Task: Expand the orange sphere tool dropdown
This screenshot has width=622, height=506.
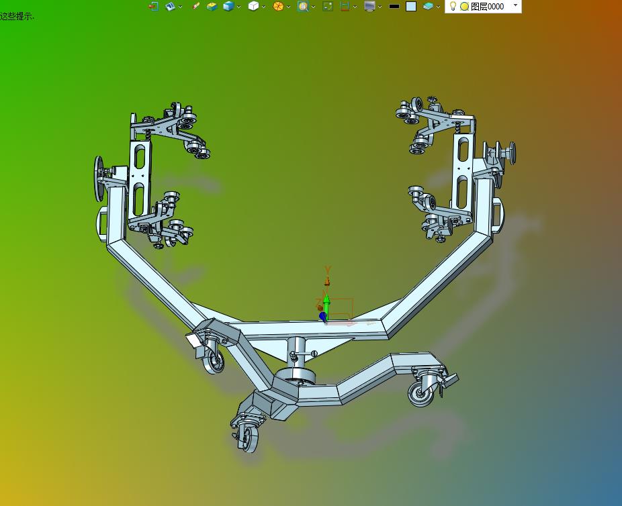Action: click(x=288, y=7)
